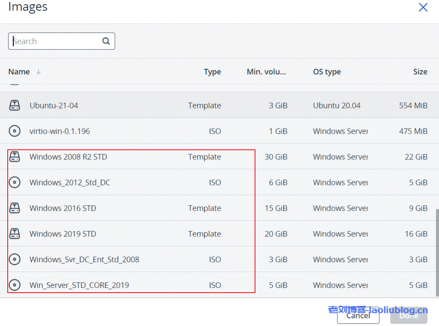Click the template icon for Ubuntu-21-04
Viewport: 439px width, 326px height.
(15, 105)
